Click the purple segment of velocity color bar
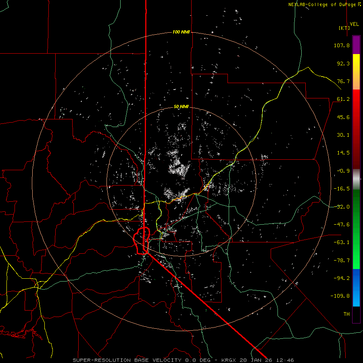Screen dimensions: 363x363 click(356, 45)
